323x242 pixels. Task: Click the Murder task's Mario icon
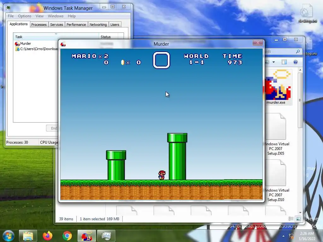tap(17, 43)
